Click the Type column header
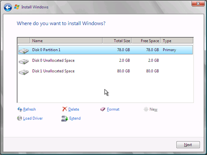The height and width of the screenshot is (155, 207). (x=177, y=41)
